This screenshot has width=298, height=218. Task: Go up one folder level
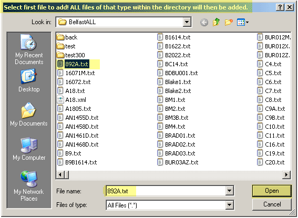217,22
